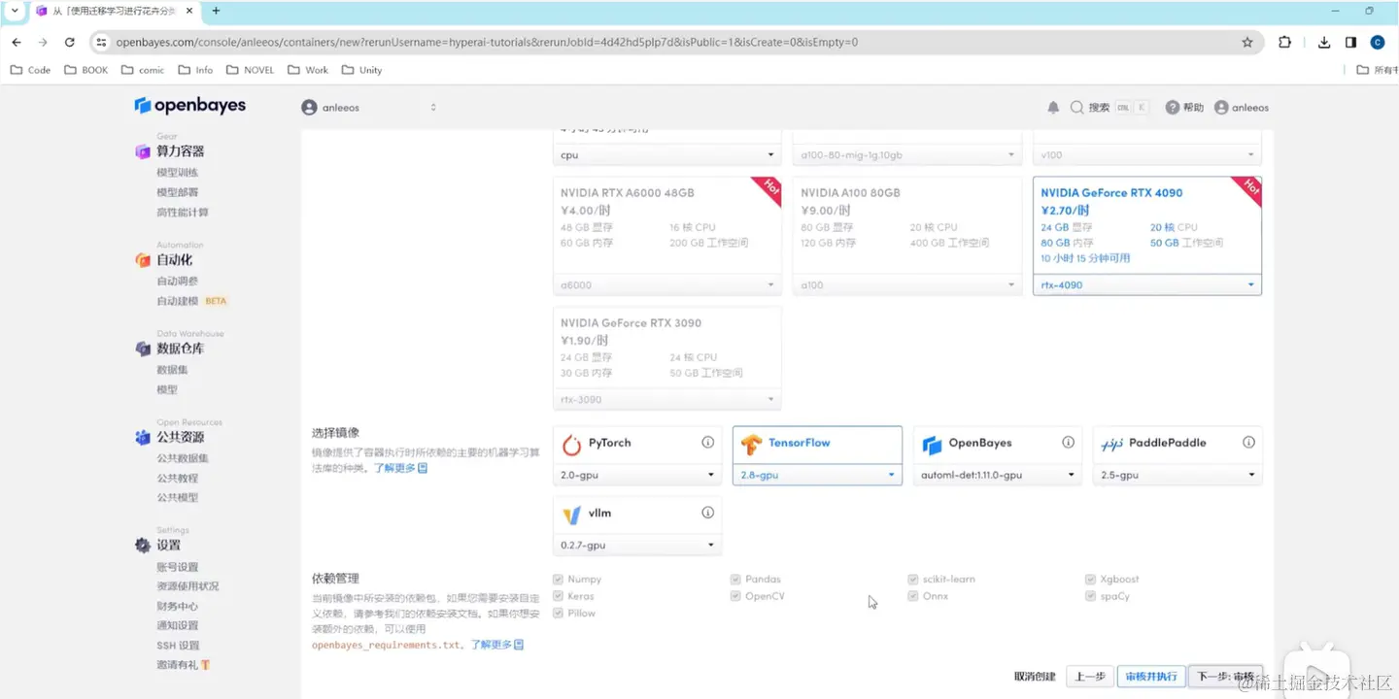Click the openbayes logo

click(x=190, y=106)
